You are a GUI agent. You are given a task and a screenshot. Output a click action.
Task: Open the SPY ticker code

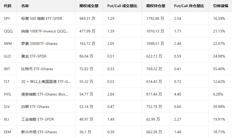(7, 18)
